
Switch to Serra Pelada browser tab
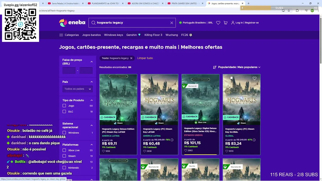(x=65, y=4)
